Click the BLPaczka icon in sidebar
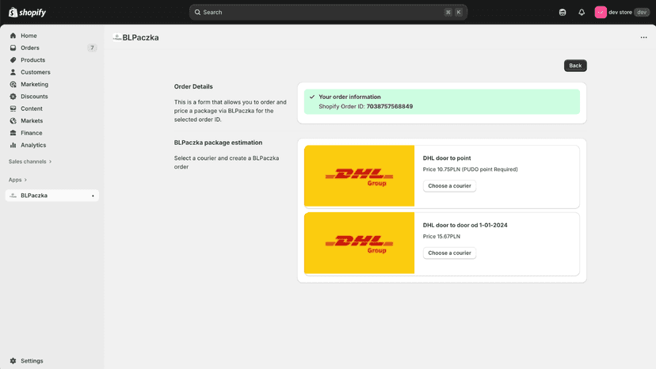Image resolution: width=656 pixels, height=369 pixels. pos(13,196)
